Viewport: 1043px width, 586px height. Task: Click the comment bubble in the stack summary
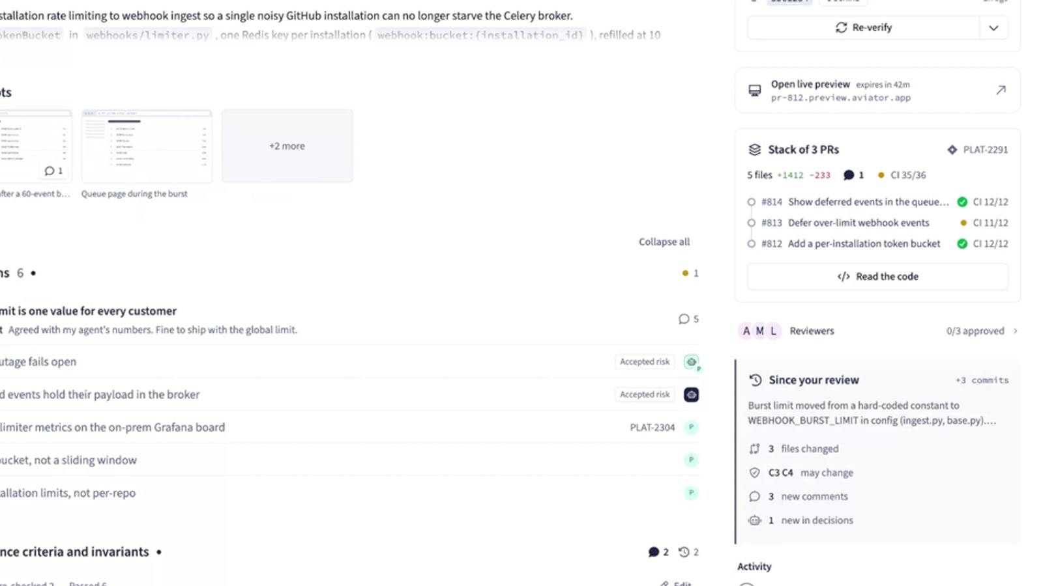[x=849, y=175]
